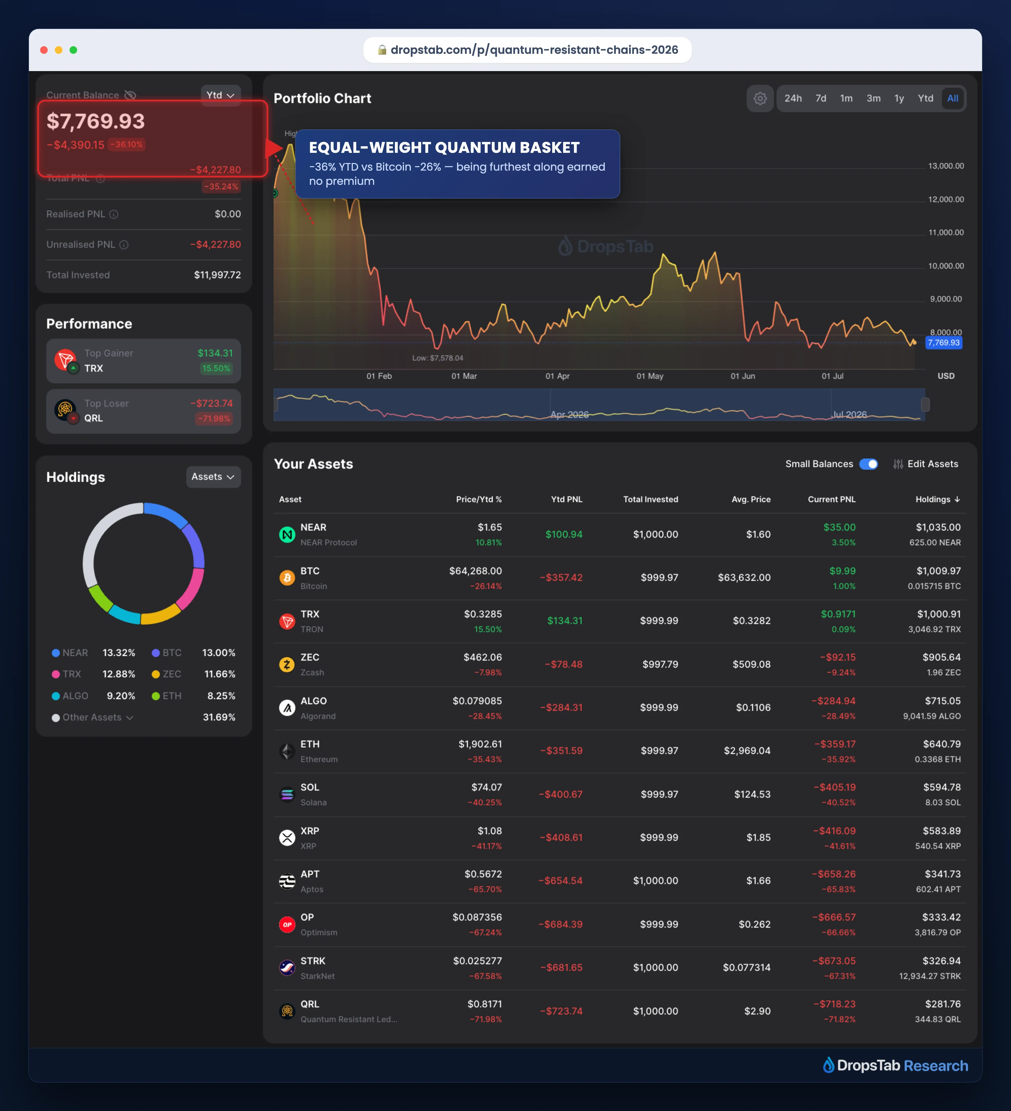Click the left handle of chart range navigator
The image size is (1011, 1111).
click(276, 404)
